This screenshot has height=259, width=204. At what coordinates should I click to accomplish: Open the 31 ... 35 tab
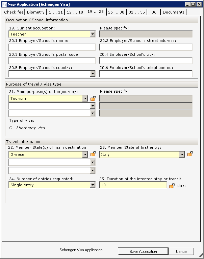pyautogui.click(x=137, y=12)
